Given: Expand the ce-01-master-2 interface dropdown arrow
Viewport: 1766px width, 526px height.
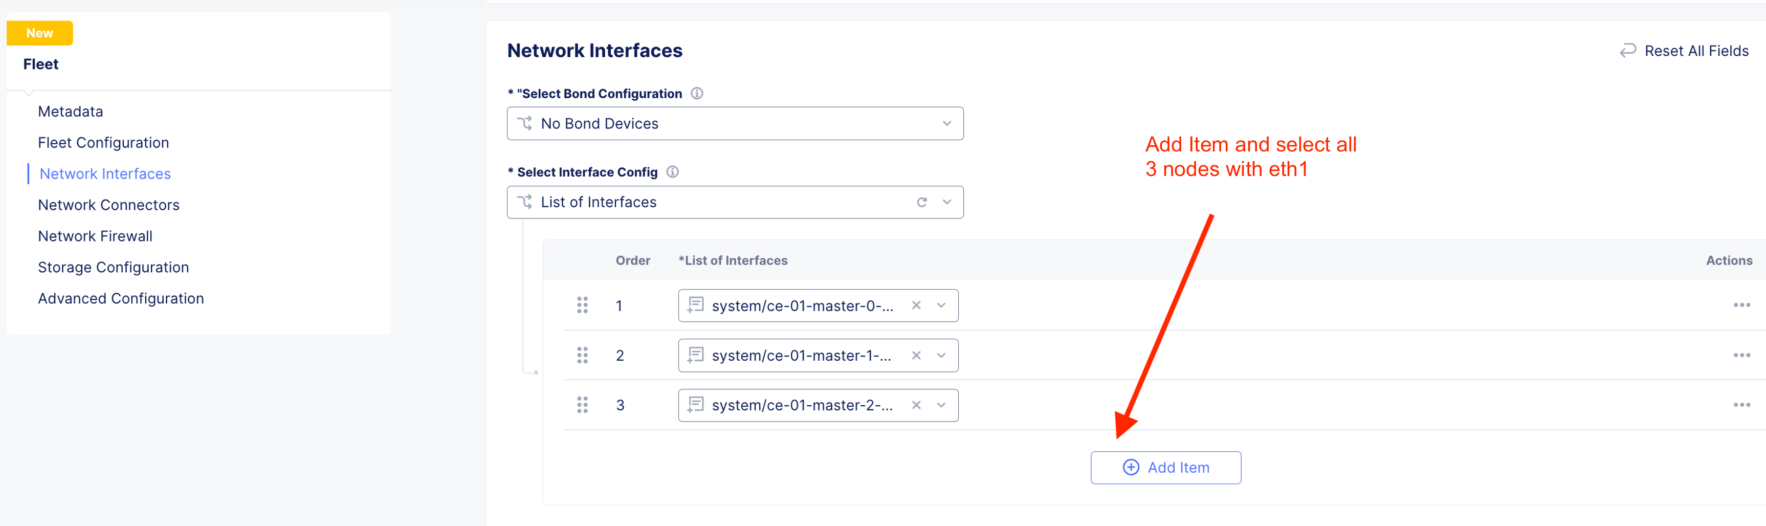Looking at the screenshot, I should pyautogui.click(x=941, y=405).
